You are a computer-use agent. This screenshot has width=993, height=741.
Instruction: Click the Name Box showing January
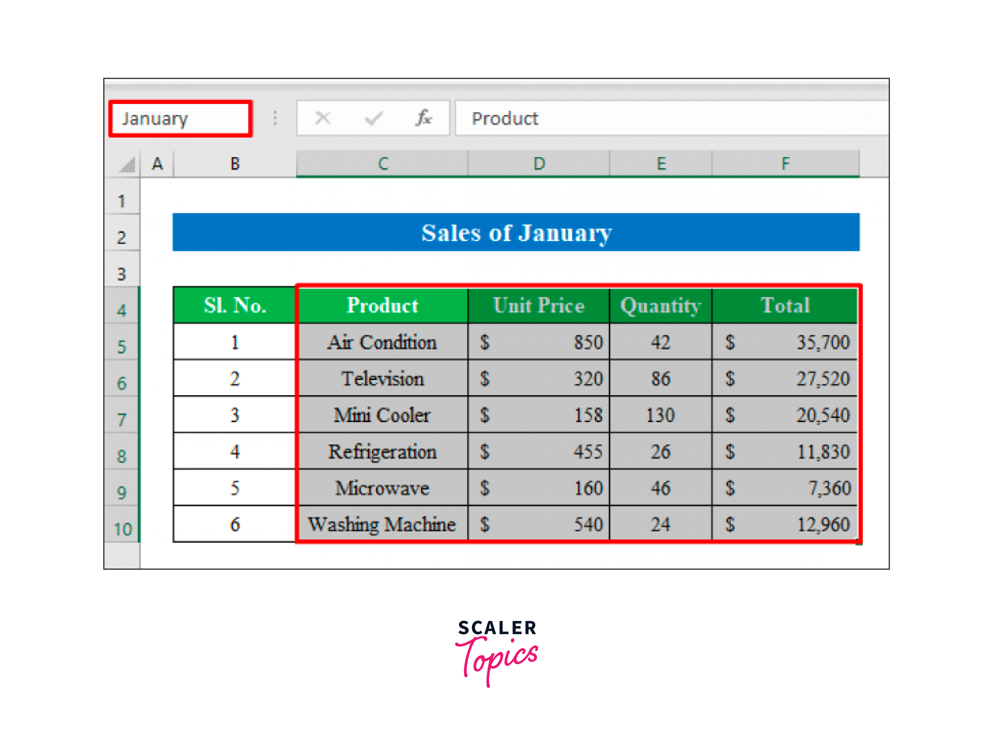tap(180, 118)
